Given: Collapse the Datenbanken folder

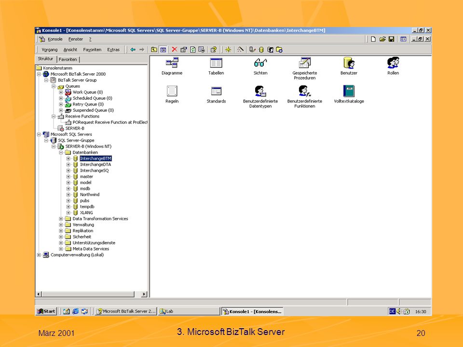Looking at the screenshot, I should [61, 152].
